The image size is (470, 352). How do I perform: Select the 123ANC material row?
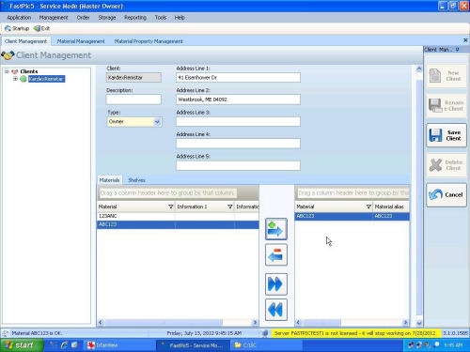click(x=178, y=216)
